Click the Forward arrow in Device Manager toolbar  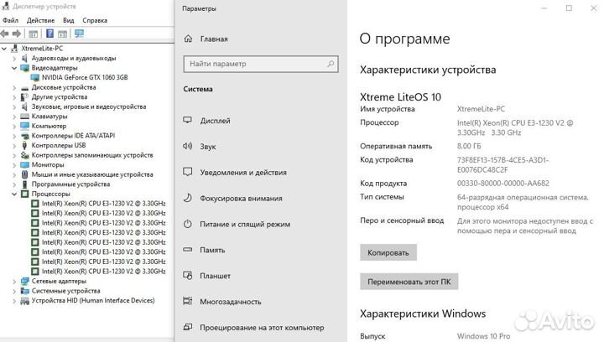(17, 34)
